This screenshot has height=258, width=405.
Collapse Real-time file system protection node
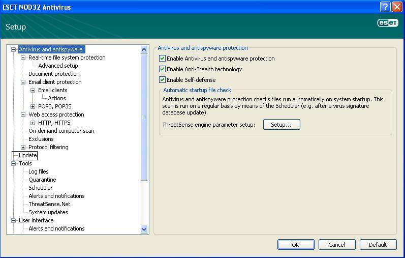click(23, 58)
